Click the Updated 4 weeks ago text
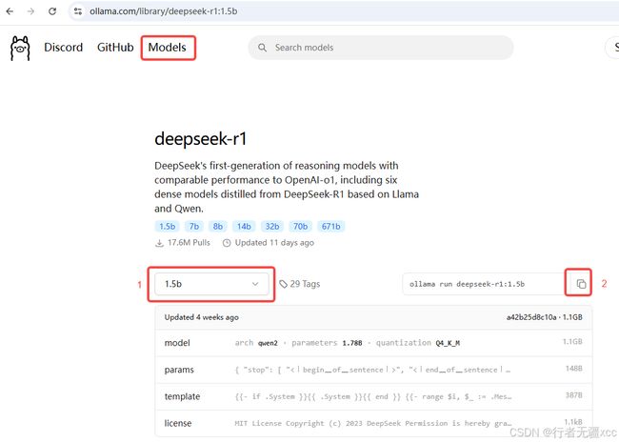 coord(201,317)
